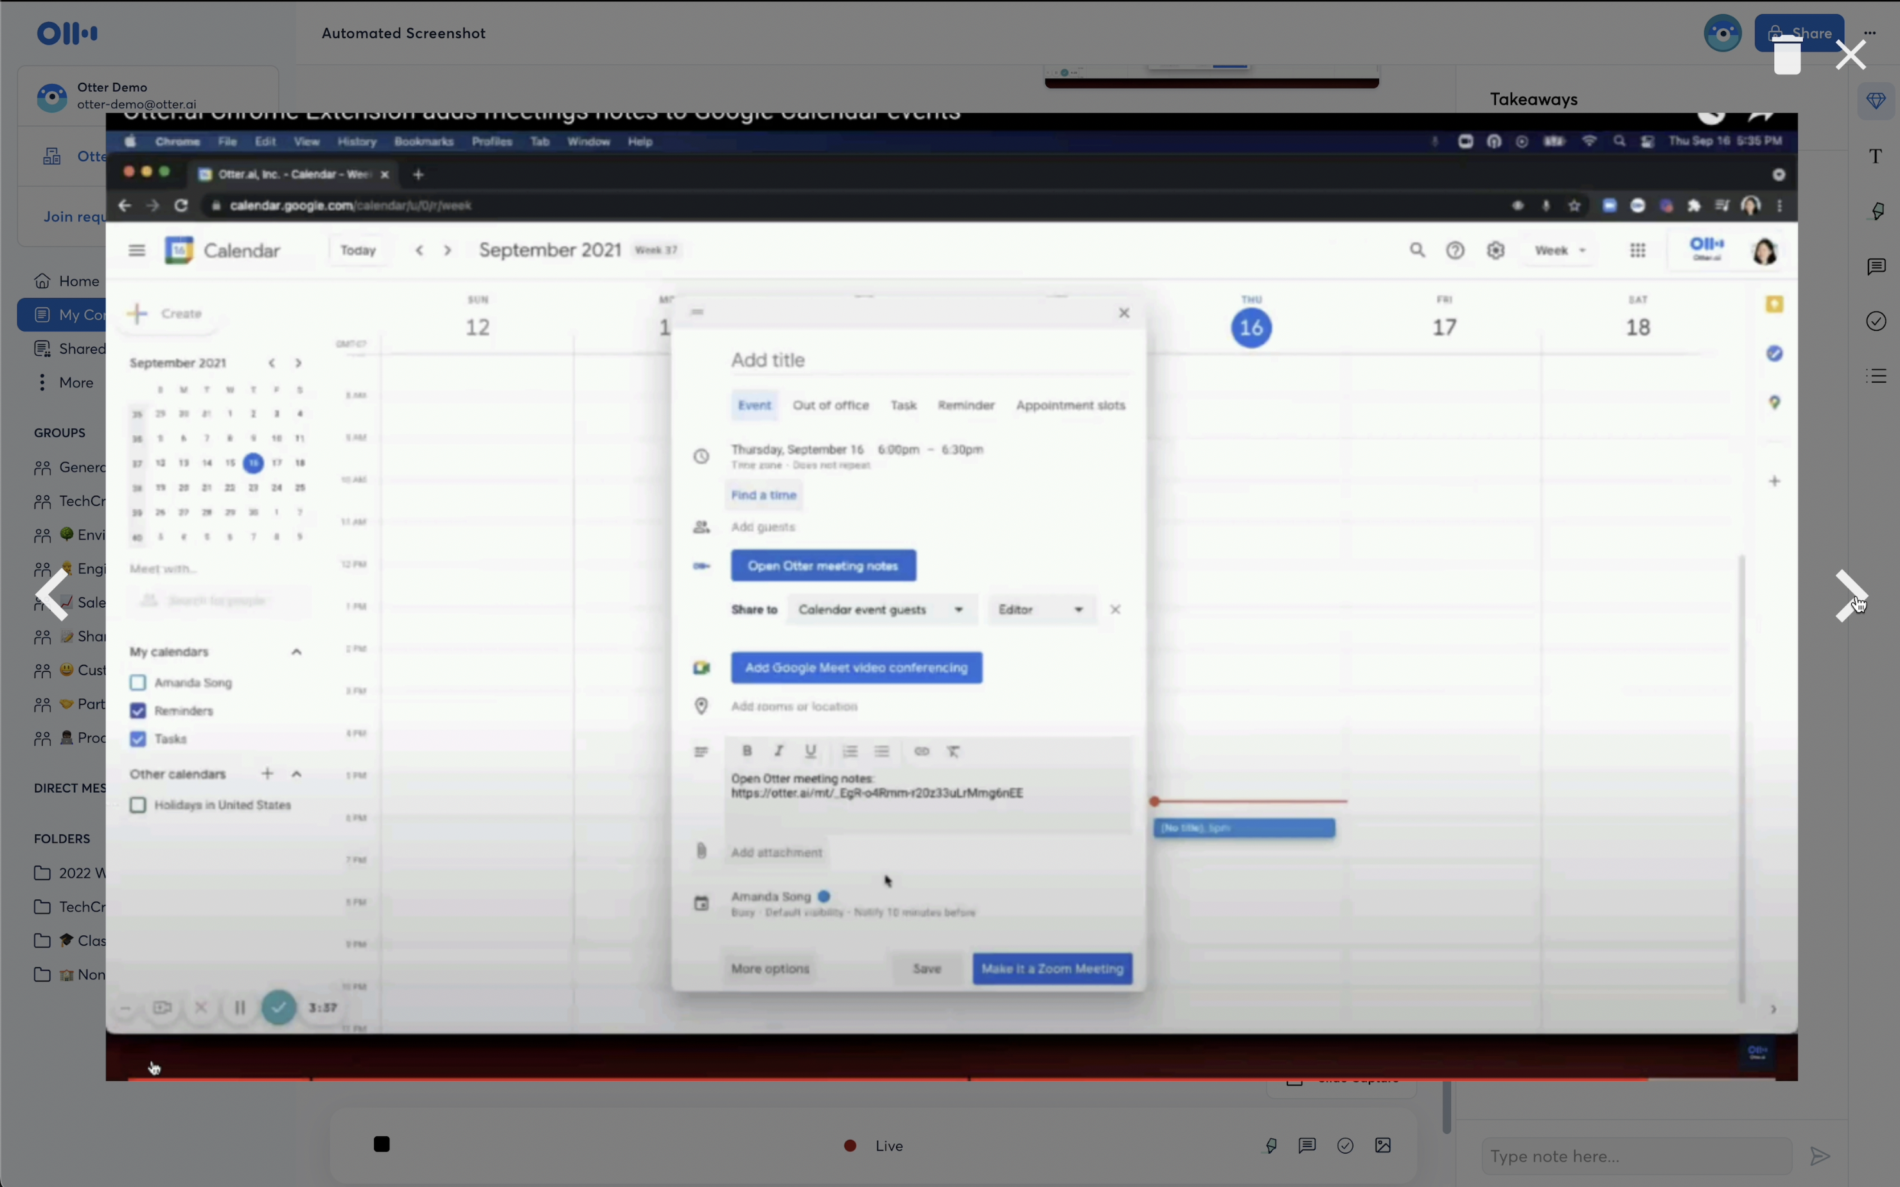Click Make it a Zoom Meeting button
Screen dimensions: 1900x1187
coord(1051,967)
